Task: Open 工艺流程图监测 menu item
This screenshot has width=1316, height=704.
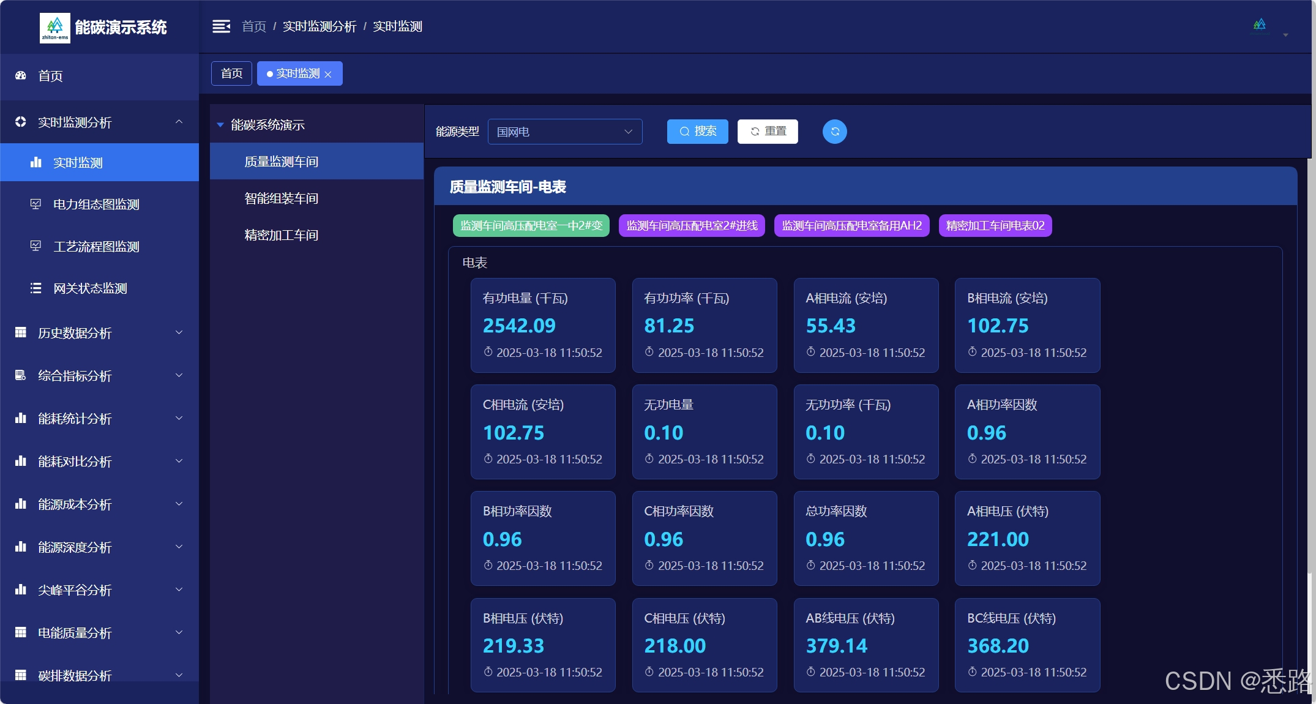Action: pyautogui.click(x=96, y=246)
